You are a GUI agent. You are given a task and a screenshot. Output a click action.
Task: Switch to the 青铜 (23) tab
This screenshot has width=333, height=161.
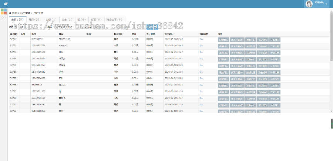tap(34, 19)
